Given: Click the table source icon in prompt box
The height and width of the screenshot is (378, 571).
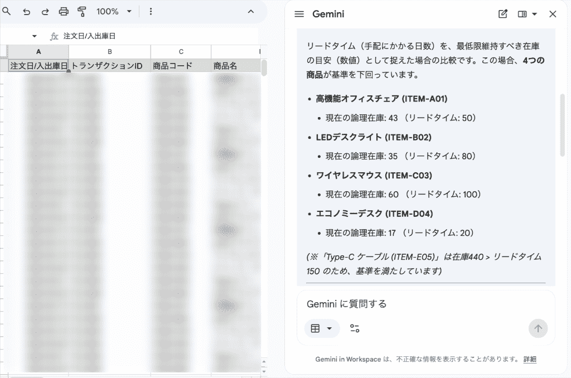Looking at the screenshot, I should click(316, 328).
